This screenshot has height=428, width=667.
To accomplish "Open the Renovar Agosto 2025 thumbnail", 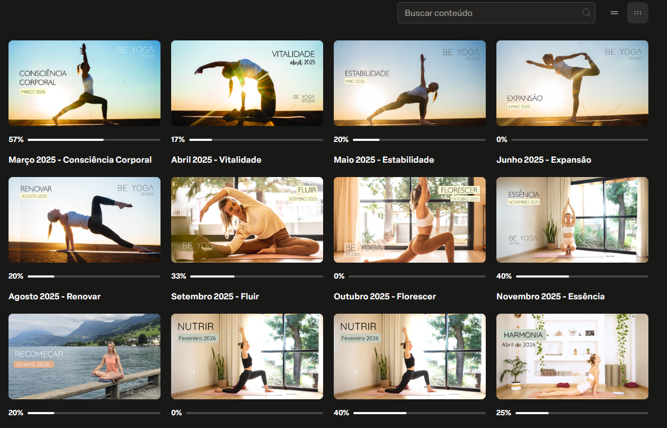I will [85, 220].
